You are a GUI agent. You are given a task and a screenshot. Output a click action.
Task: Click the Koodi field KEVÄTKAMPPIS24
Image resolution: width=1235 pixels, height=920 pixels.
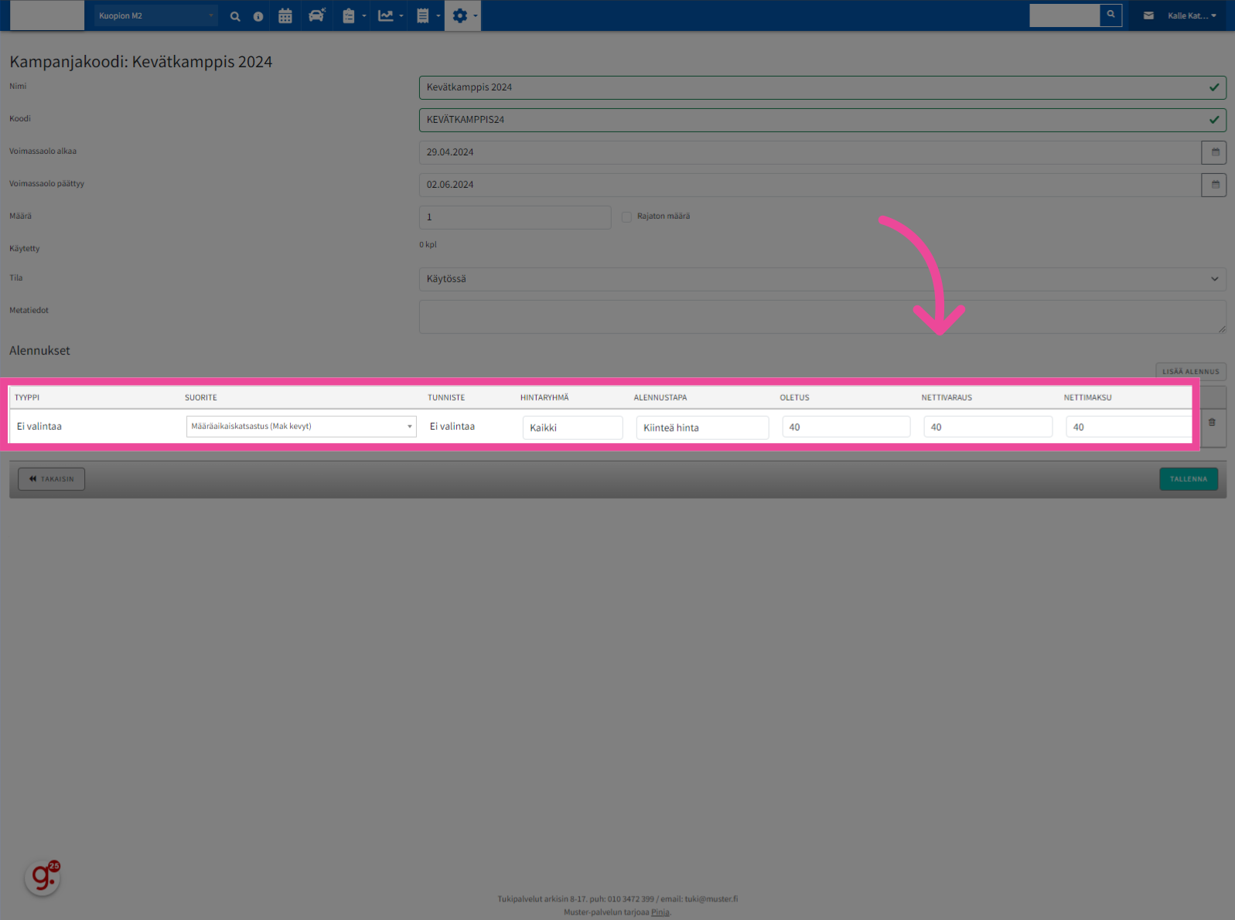click(822, 120)
